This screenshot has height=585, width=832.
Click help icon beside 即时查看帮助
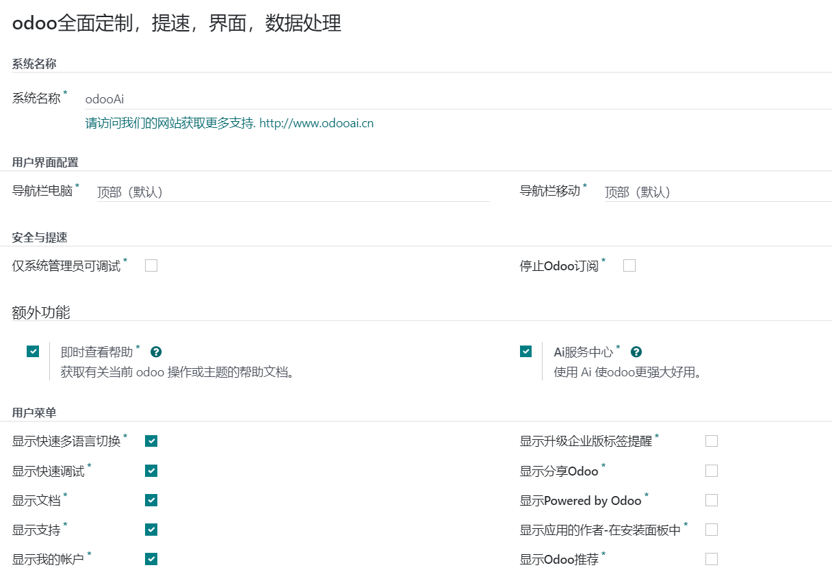156,352
